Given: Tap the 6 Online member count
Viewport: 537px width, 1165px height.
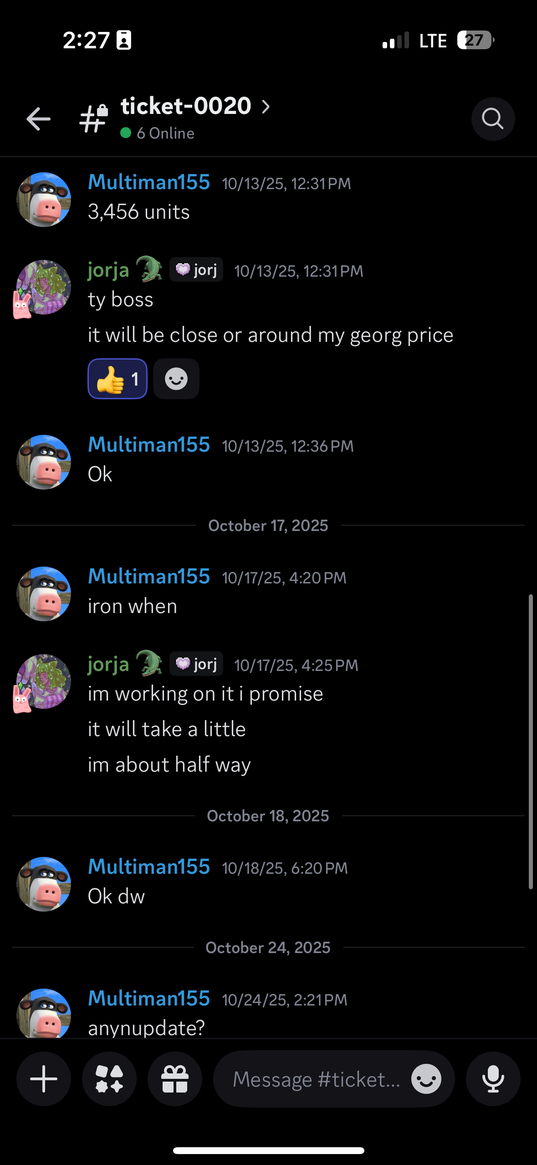Looking at the screenshot, I should (165, 133).
